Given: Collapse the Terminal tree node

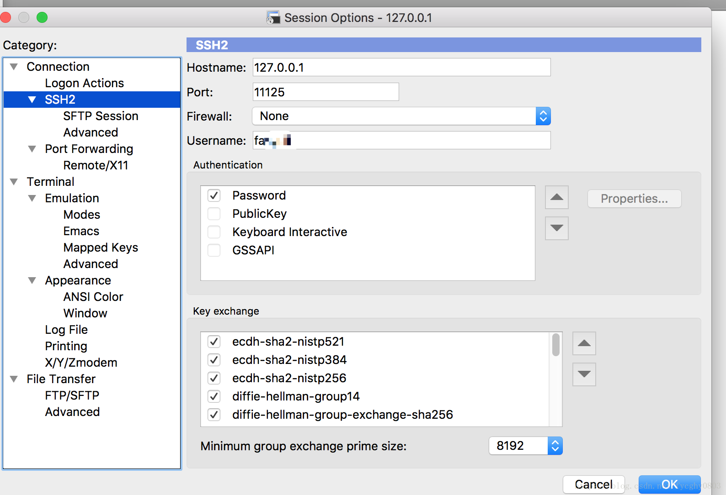Looking at the screenshot, I should 14,182.
